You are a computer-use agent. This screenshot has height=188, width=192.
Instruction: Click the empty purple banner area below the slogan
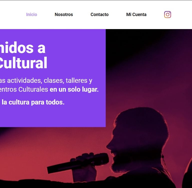[x=53, y=117]
